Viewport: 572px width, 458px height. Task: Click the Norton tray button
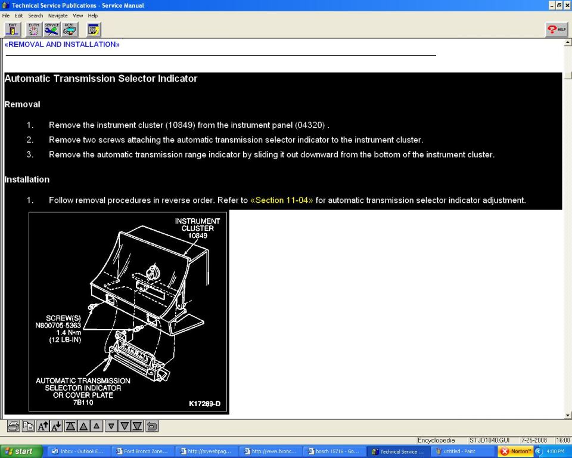[x=515, y=451]
